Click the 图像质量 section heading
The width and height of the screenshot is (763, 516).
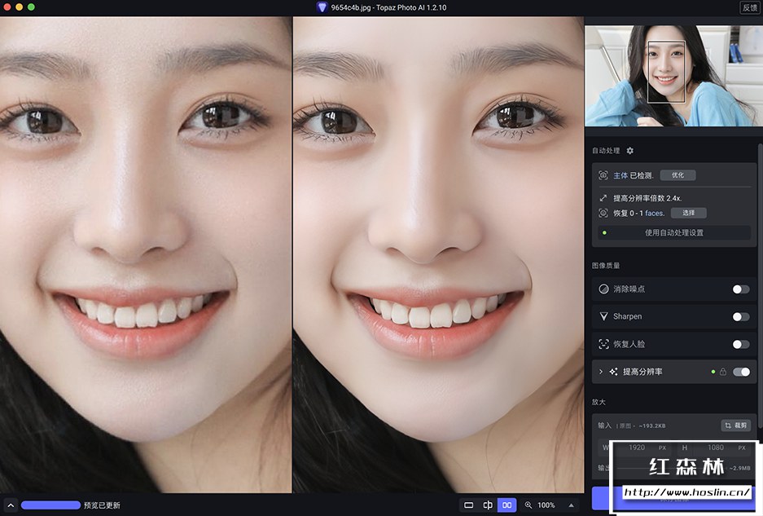(605, 266)
